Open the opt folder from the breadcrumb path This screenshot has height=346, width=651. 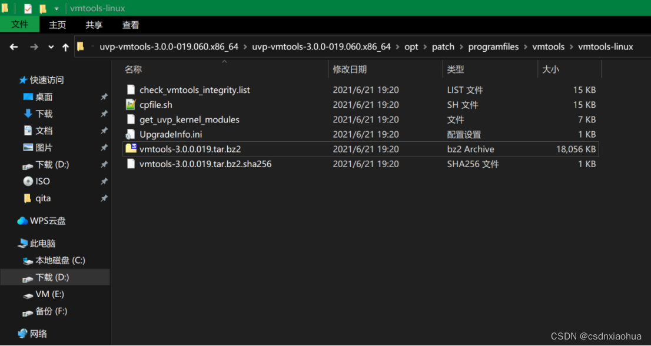(411, 46)
